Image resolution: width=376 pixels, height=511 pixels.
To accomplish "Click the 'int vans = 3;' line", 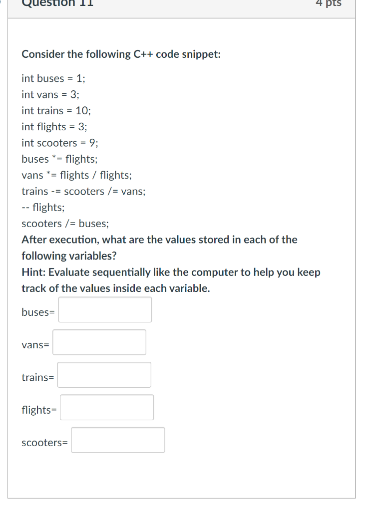I will 50,94.
